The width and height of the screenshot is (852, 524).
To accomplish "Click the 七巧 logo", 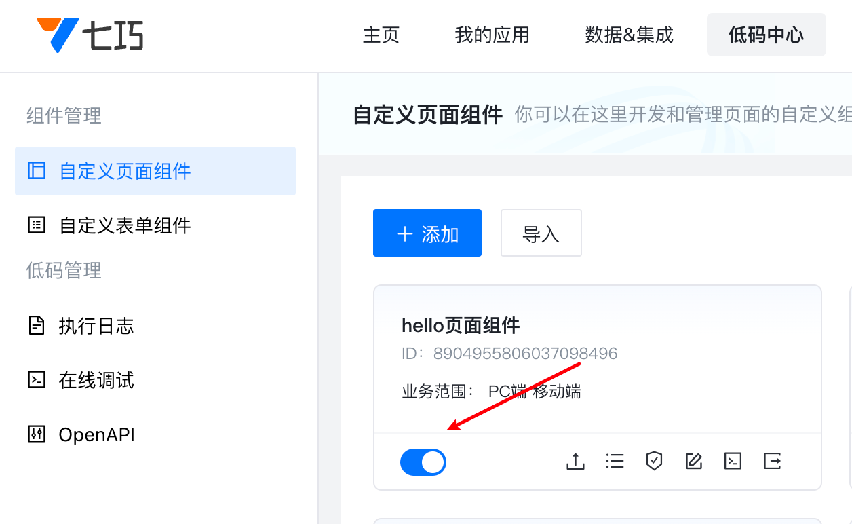I will (90, 35).
